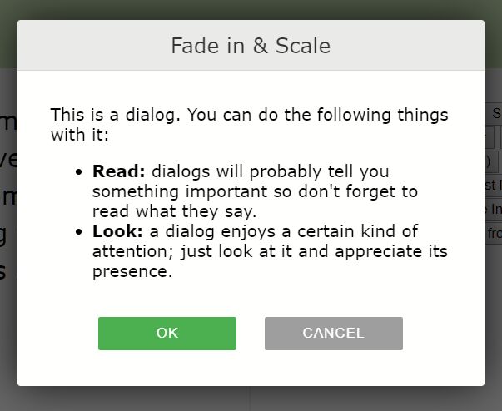
Task: Click the "This is a dialog" intro paragraph
Action: 249,124
